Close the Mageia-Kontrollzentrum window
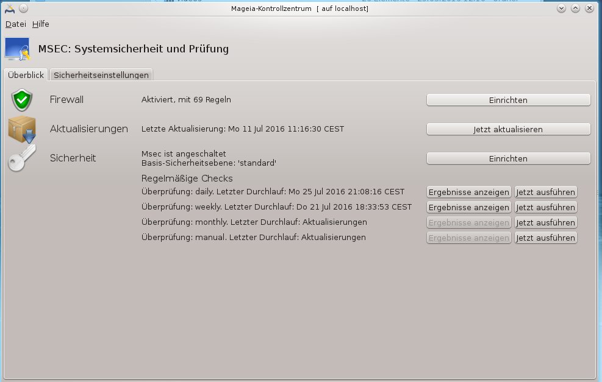Viewport: 602px width, 382px height. click(589, 9)
